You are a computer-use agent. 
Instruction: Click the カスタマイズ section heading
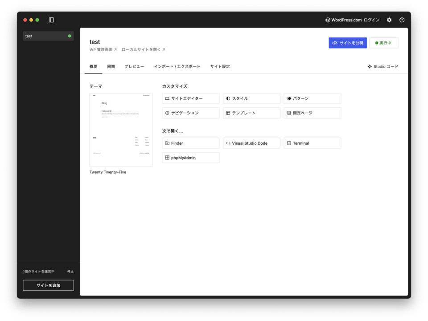(x=175, y=86)
